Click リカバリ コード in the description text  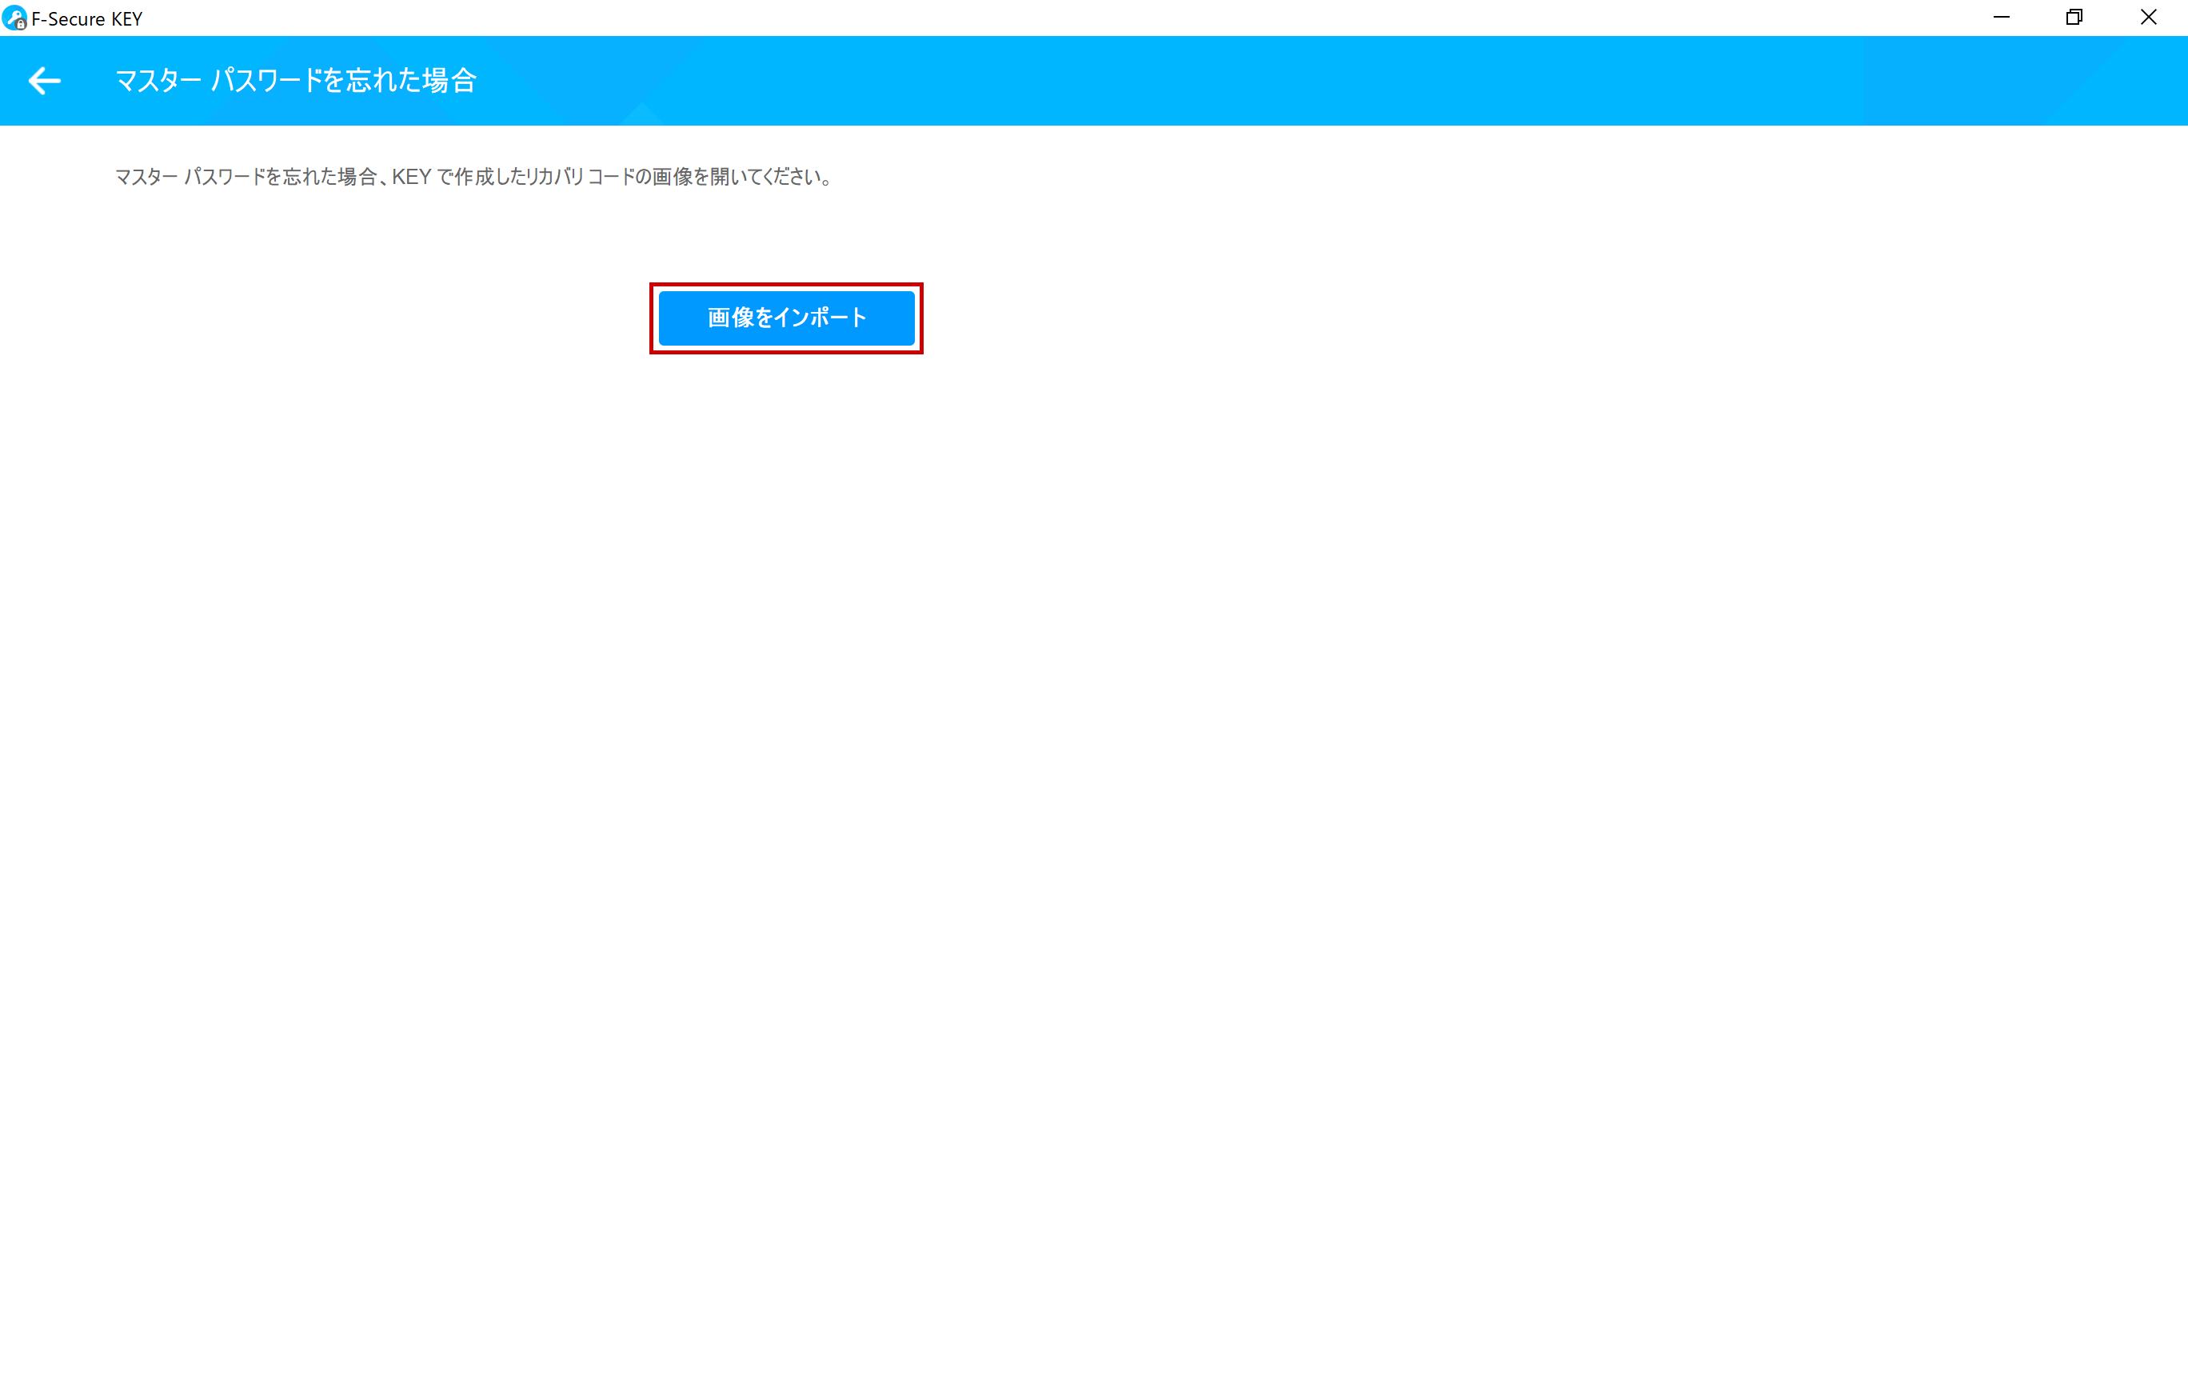[x=580, y=176]
